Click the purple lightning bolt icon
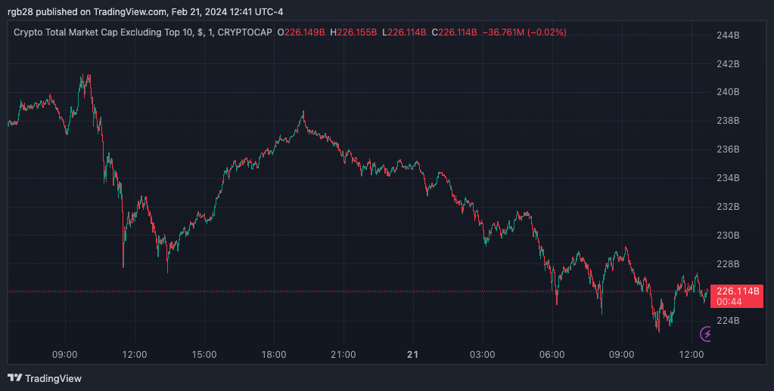 (707, 333)
